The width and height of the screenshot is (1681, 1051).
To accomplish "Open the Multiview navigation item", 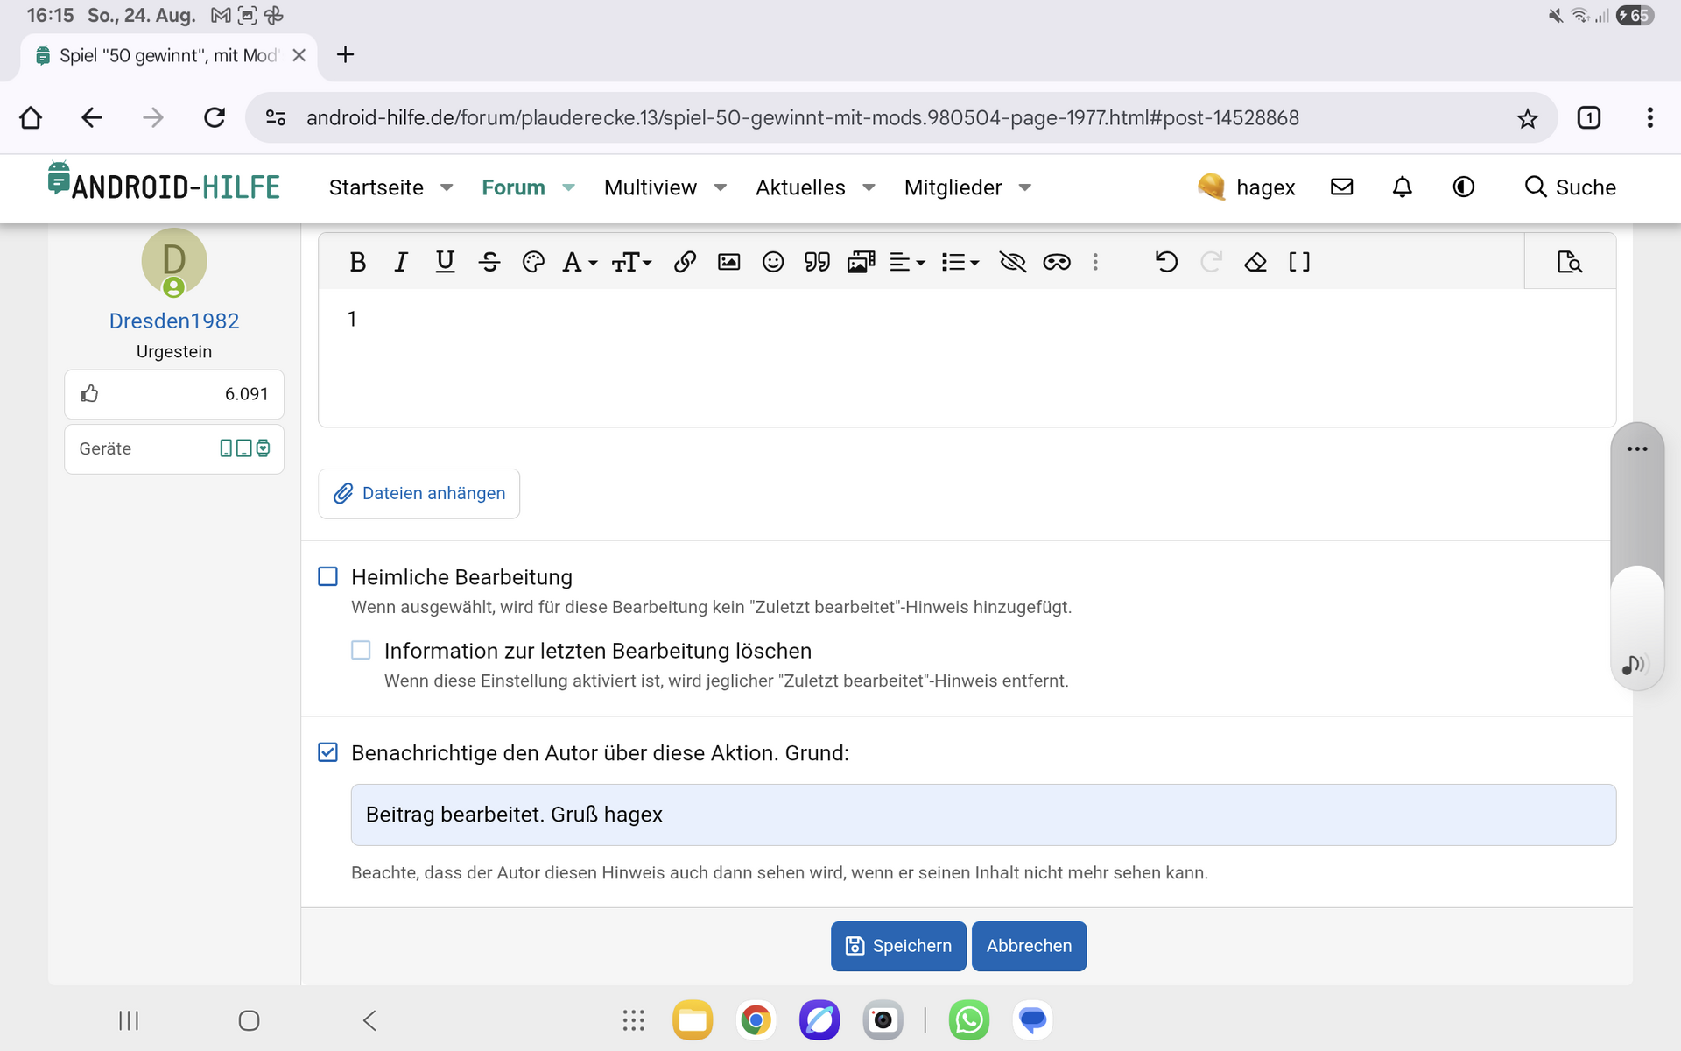I will [650, 187].
